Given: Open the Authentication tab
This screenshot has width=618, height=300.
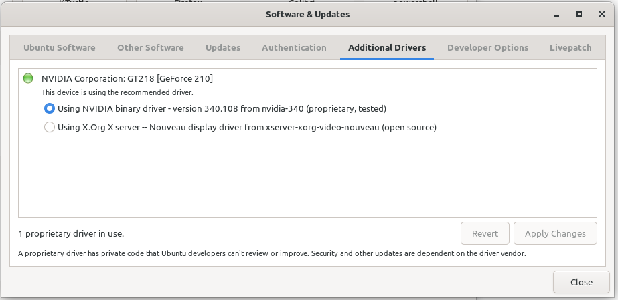Looking at the screenshot, I should (294, 47).
